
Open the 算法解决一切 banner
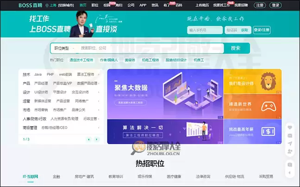pos(165,132)
